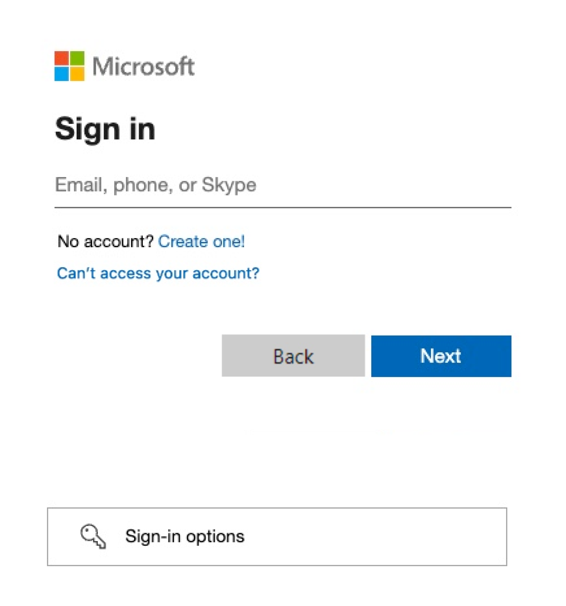The height and width of the screenshot is (606, 566).
Task: Open the Sign-in options box
Action: (277, 536)
